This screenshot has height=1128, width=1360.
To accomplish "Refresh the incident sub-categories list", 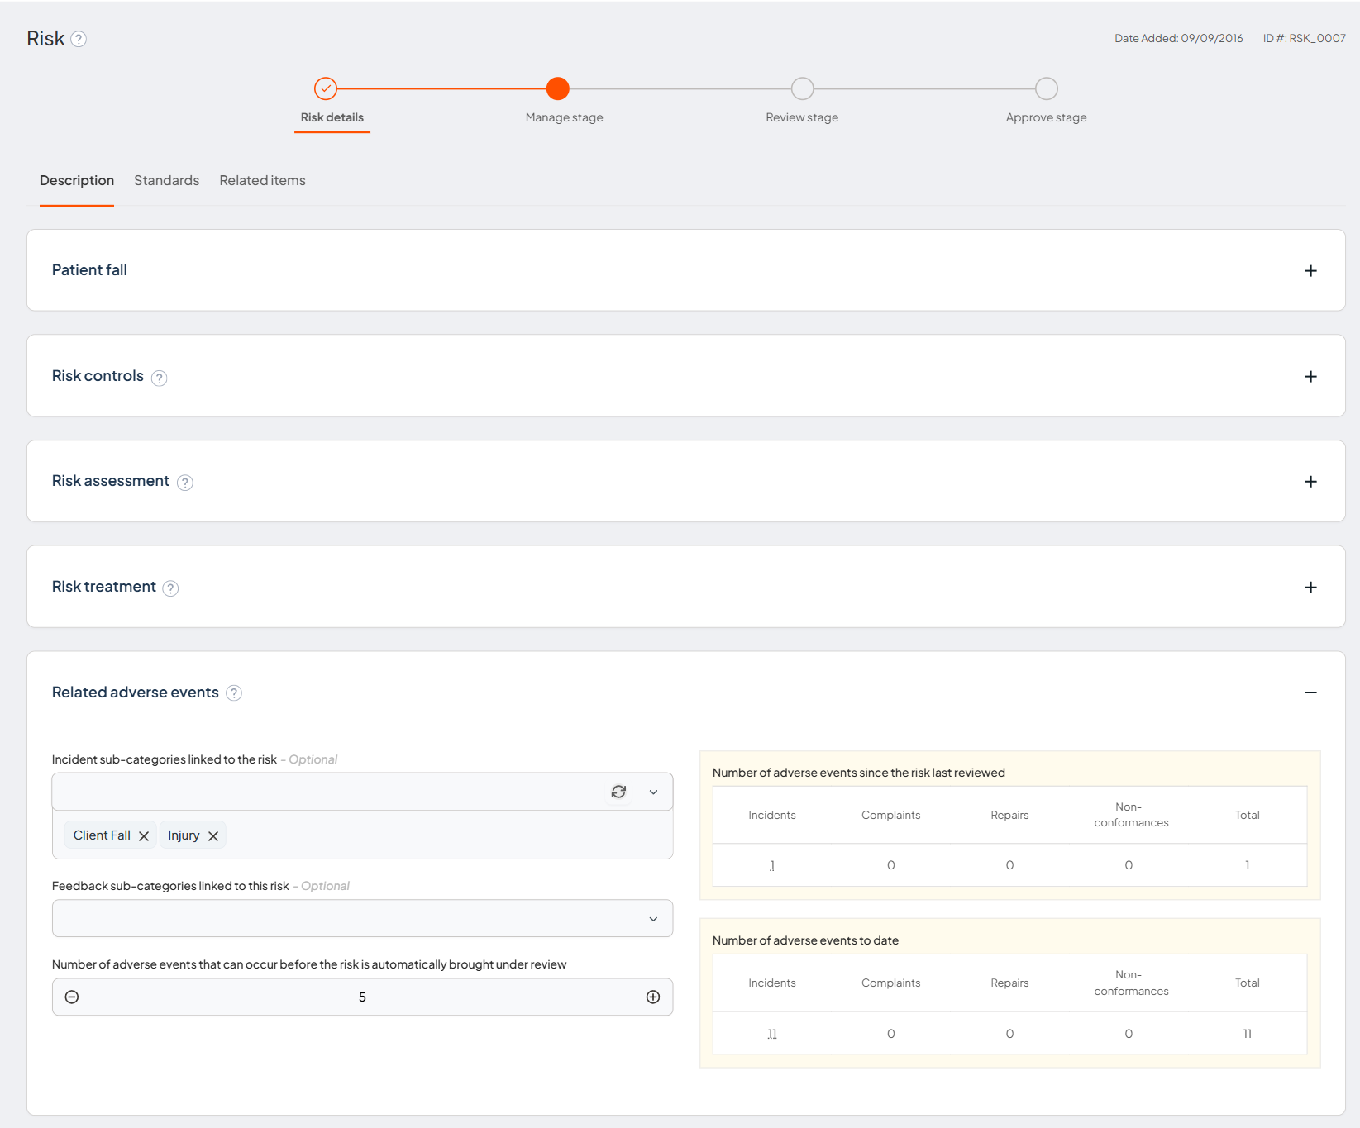I will (618, 792).
